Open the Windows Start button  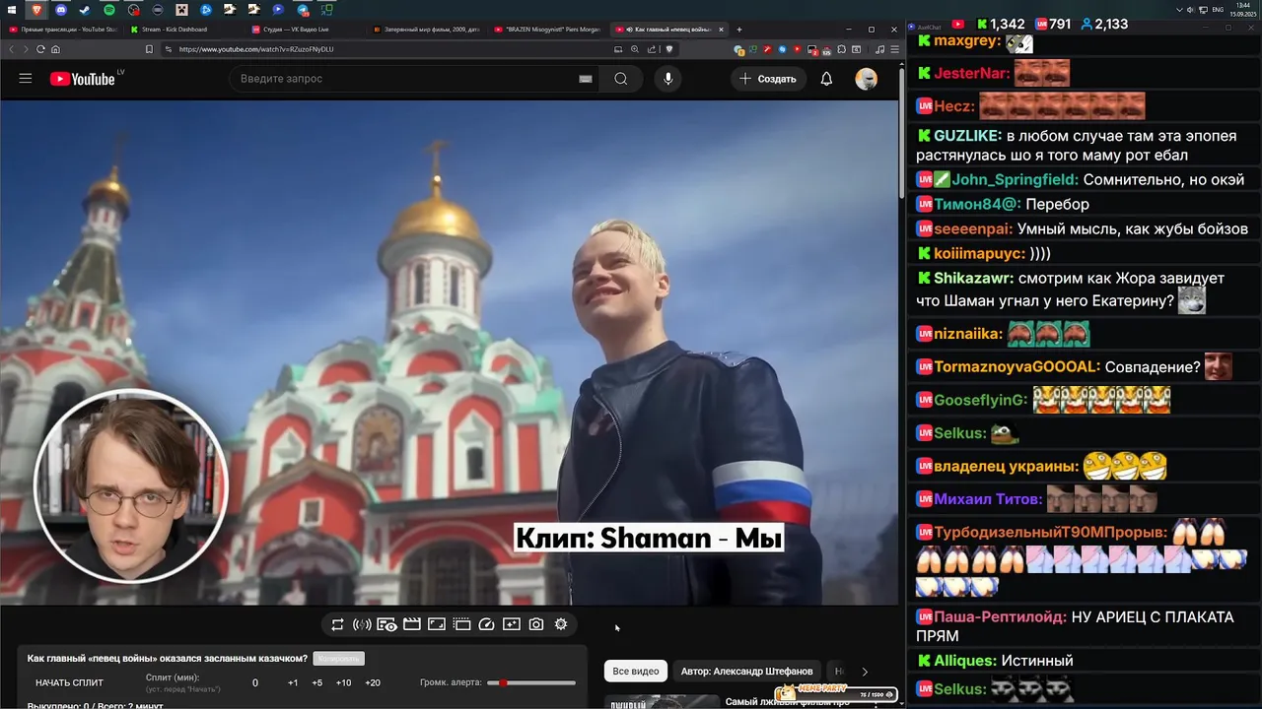pyautogui.click(x=10, y=9)
